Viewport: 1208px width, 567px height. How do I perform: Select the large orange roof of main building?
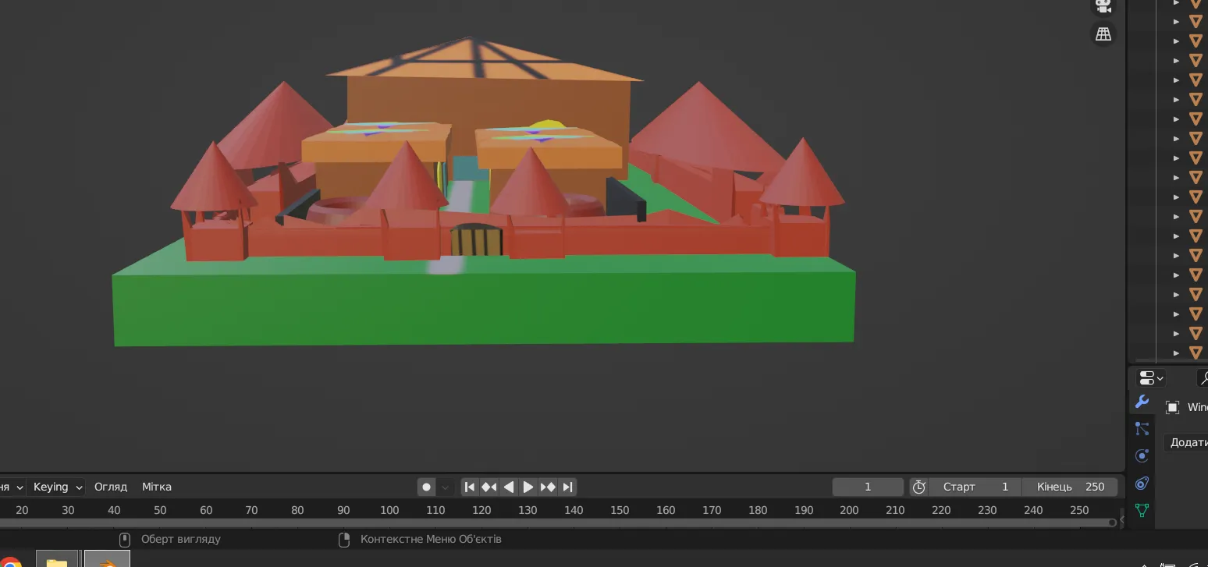coord(484,61)
